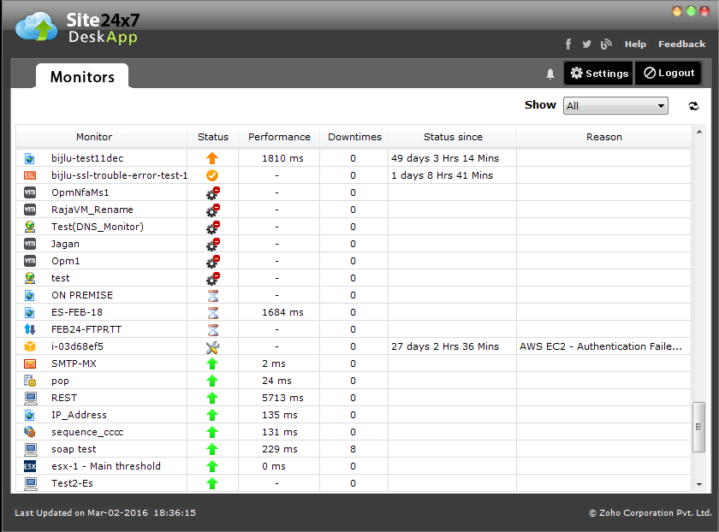The height and width of the screenshot is (532, 719).
Task: Click the orange AWS icon for i-03d68ef5
Action: point(30,346)
